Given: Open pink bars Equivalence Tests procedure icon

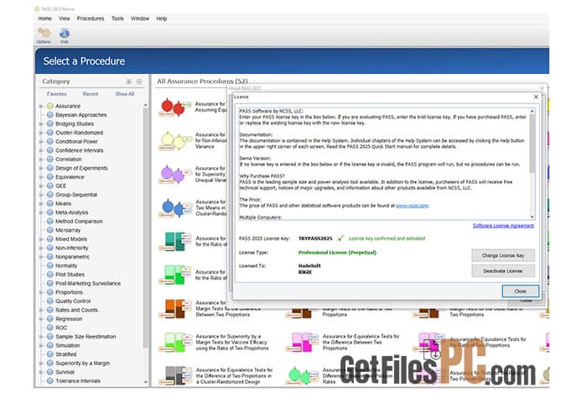Looking at the screenshot, I should pyautogui.click(x=302, y=343).
